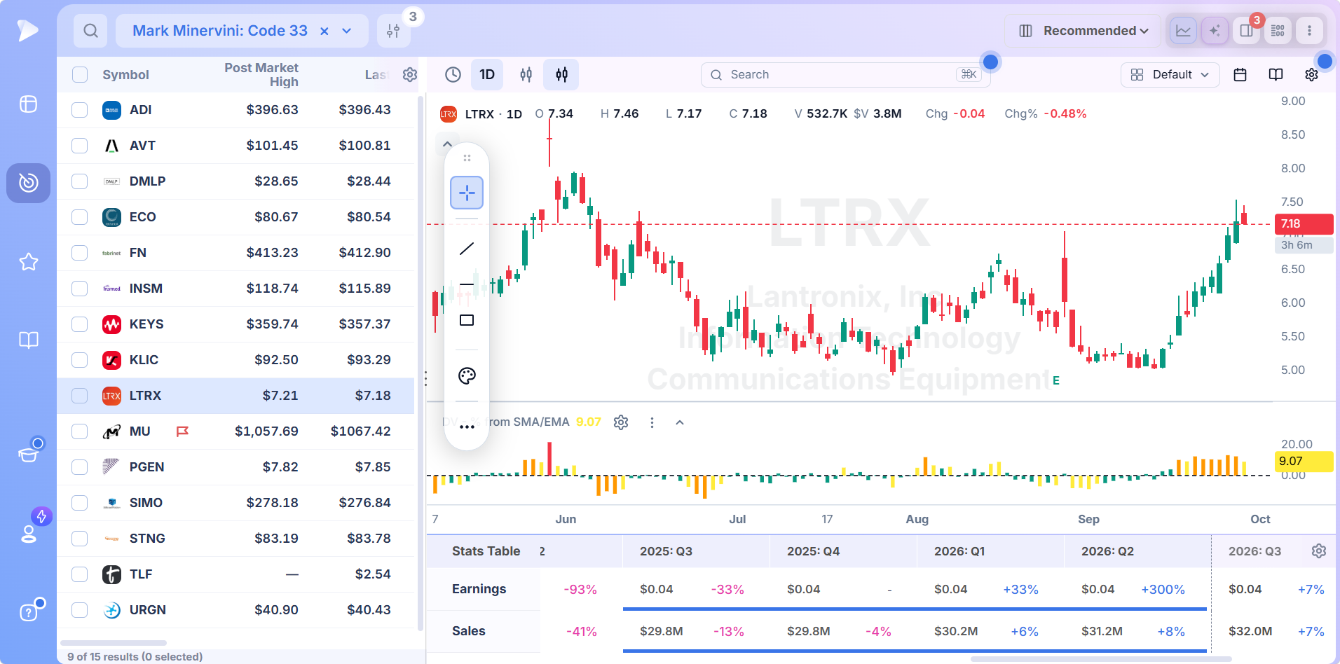Open the calendar icon in chart toolbar
The image size is (1340, 664).
pos(1240,74)
